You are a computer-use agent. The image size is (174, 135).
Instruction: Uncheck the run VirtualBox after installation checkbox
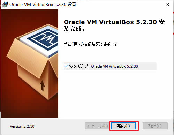point(66,66)
